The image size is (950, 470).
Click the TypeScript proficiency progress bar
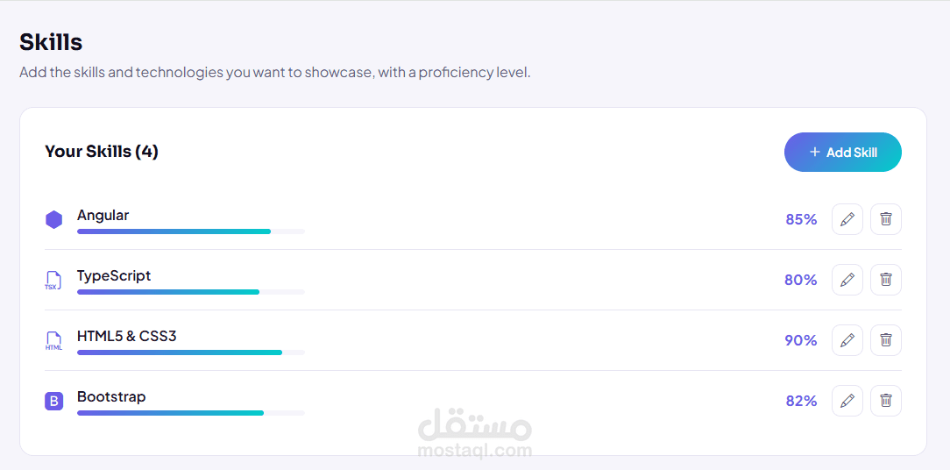tap(191, 292)
